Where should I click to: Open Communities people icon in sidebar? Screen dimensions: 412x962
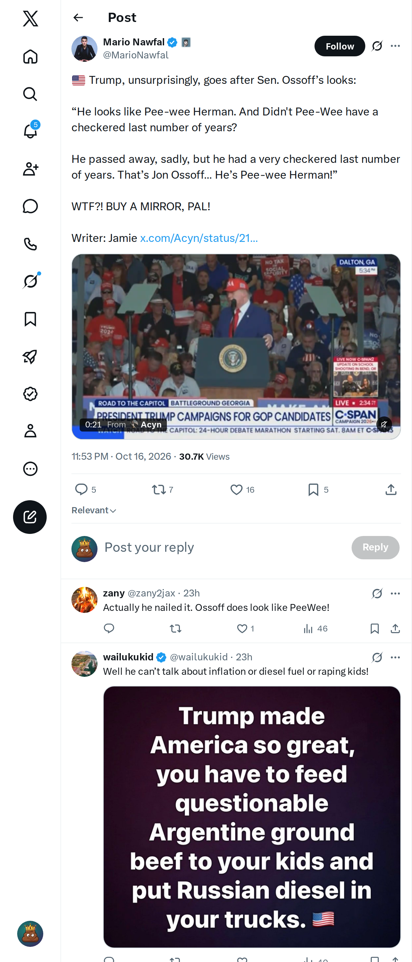[x=30, y=169]
